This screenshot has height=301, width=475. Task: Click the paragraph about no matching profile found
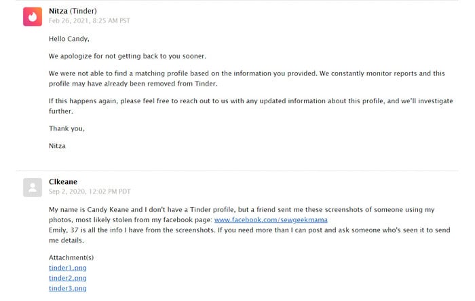pyautogui.click(x=247, y=78)
